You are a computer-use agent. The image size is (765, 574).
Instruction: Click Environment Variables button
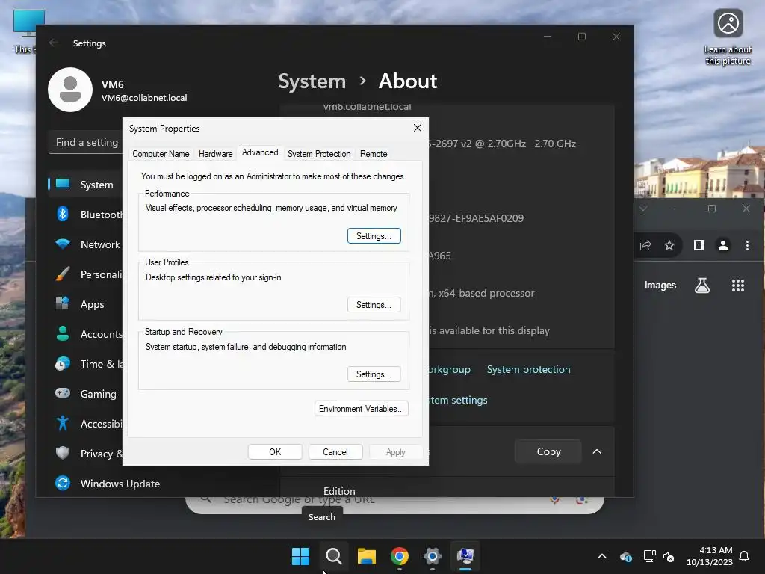[x=362, y=409]
